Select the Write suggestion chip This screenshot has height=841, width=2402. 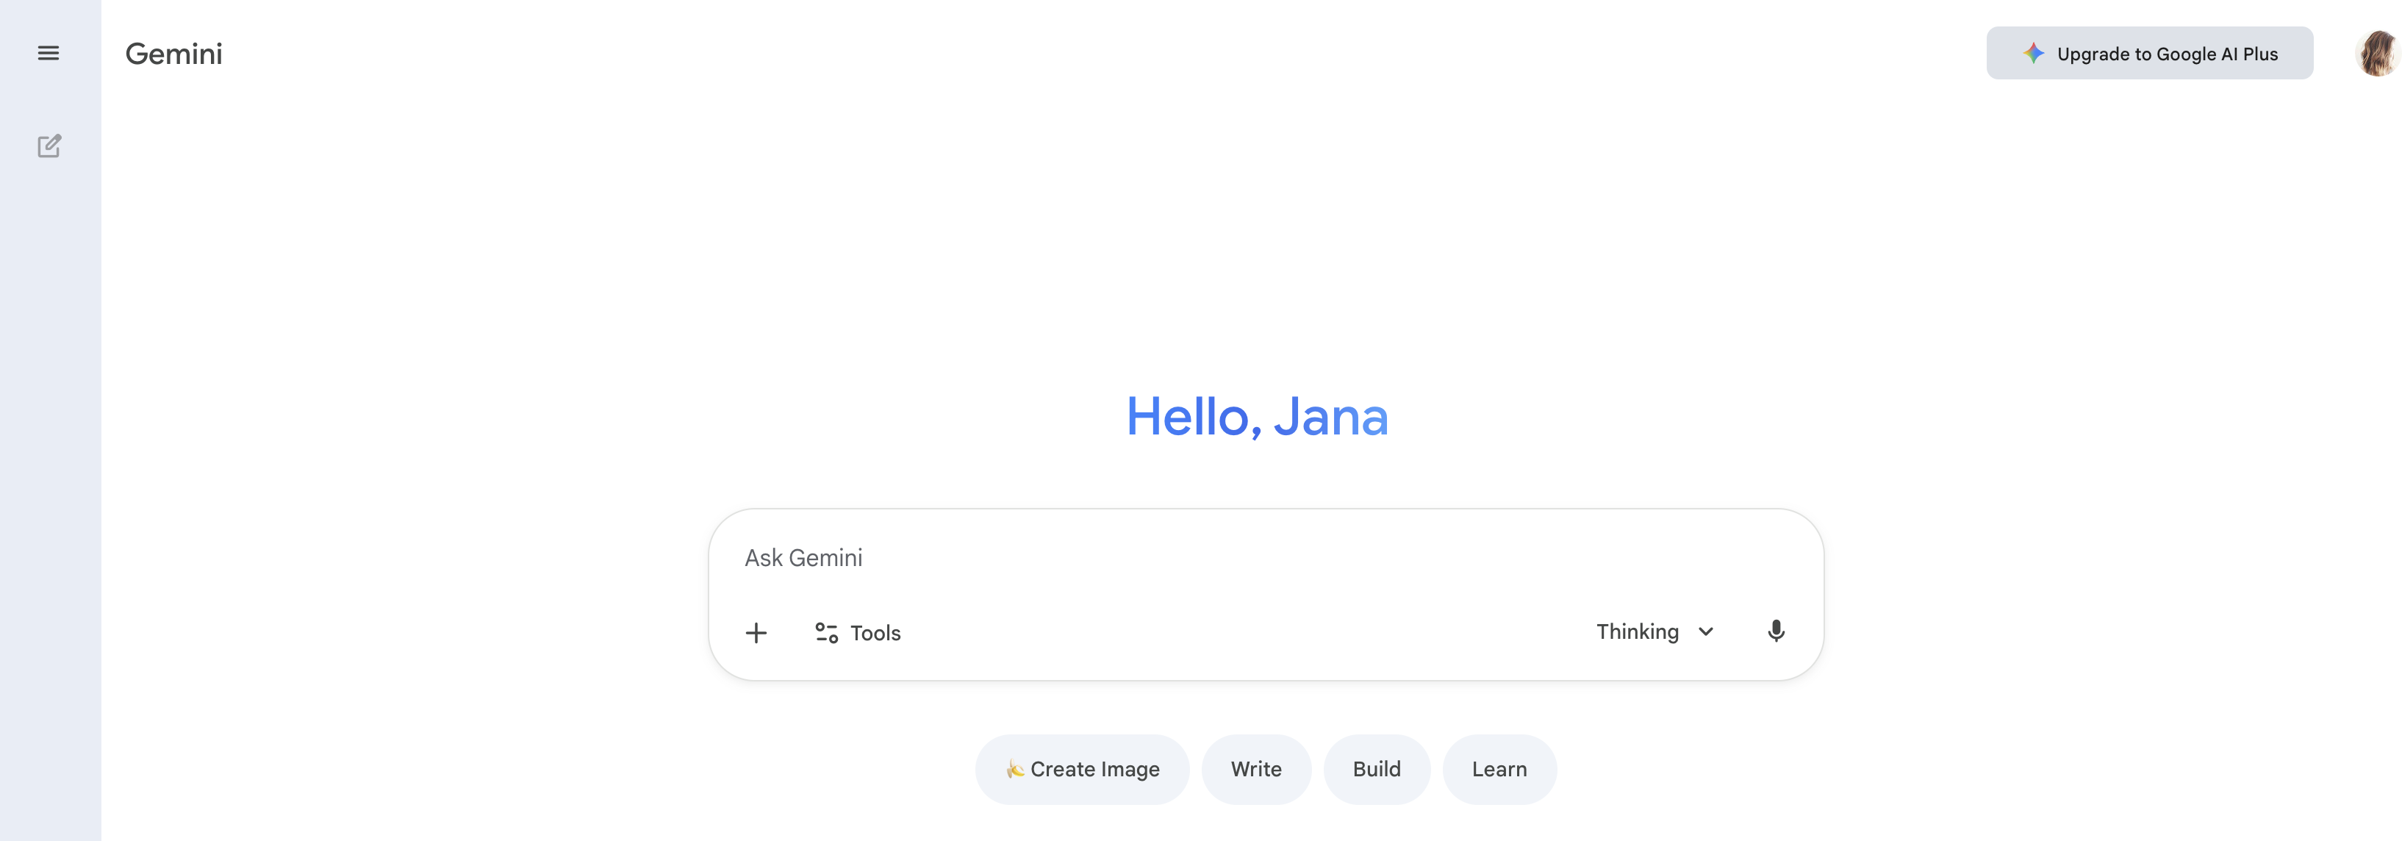pyautogui.click(x=1256, y=769)
